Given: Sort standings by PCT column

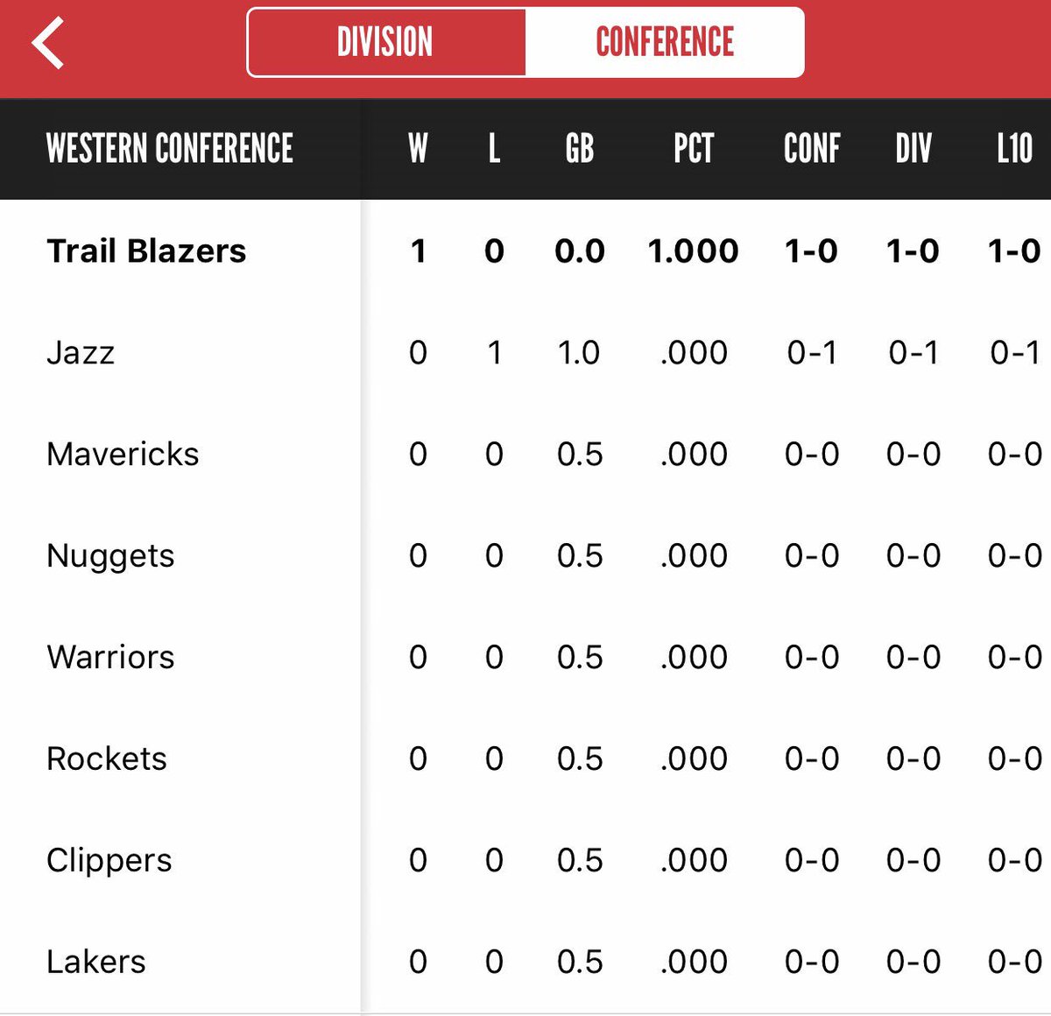Looking at the screenshot, I should tap(693, 149).
